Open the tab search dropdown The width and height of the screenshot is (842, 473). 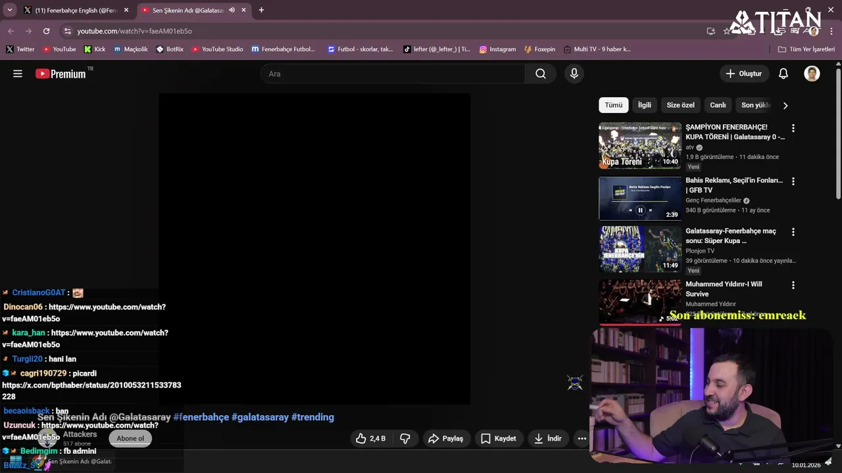[x=9, y=10]
